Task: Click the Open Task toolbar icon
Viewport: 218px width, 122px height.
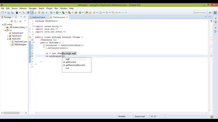Action: point(90,13)
